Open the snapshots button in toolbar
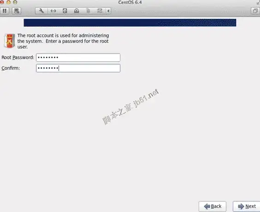Screen dimensions: 260x212 [17, 11]
